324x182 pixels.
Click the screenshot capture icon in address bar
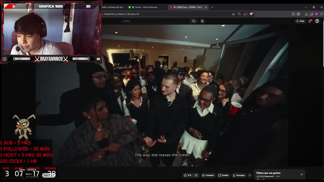[x=234, y=14]
